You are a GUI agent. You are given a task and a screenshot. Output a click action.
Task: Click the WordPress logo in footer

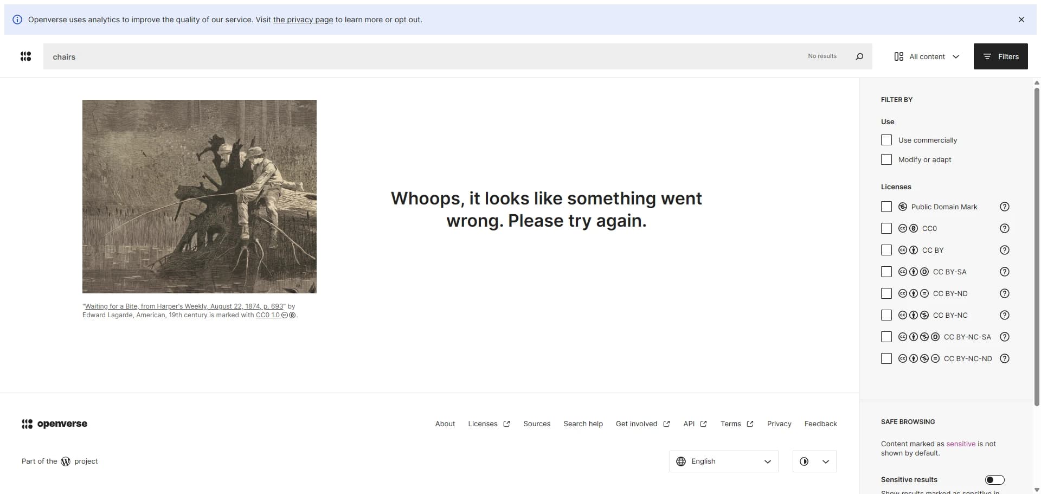click(x=66, y=461)
